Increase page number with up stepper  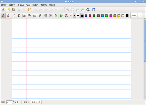[x=13, y=101]
